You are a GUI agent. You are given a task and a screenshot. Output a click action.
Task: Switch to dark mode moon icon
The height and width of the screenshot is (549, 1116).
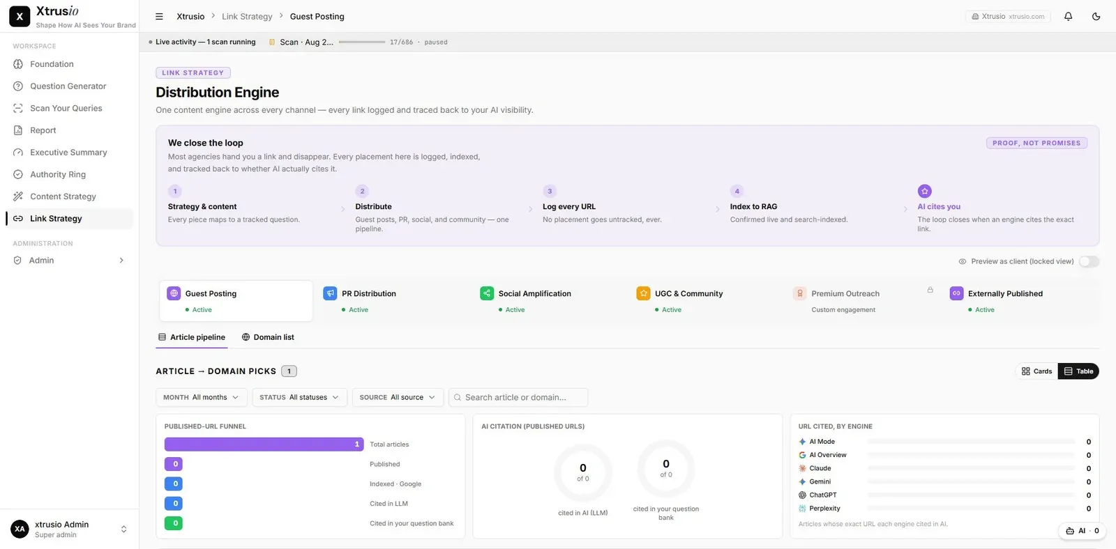1096,17
